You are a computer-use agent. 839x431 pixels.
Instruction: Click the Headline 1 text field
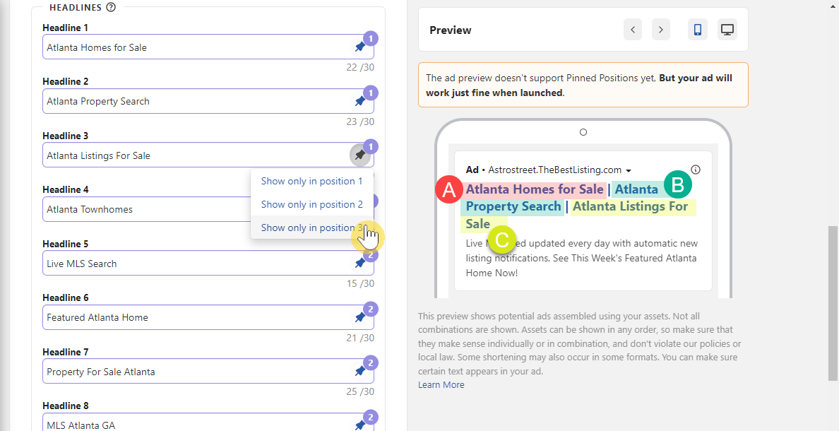198,47
